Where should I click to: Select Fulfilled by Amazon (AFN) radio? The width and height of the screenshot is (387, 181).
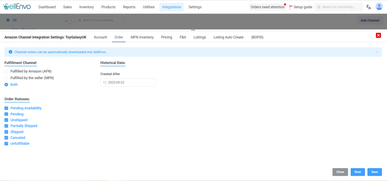click(6, 71)
